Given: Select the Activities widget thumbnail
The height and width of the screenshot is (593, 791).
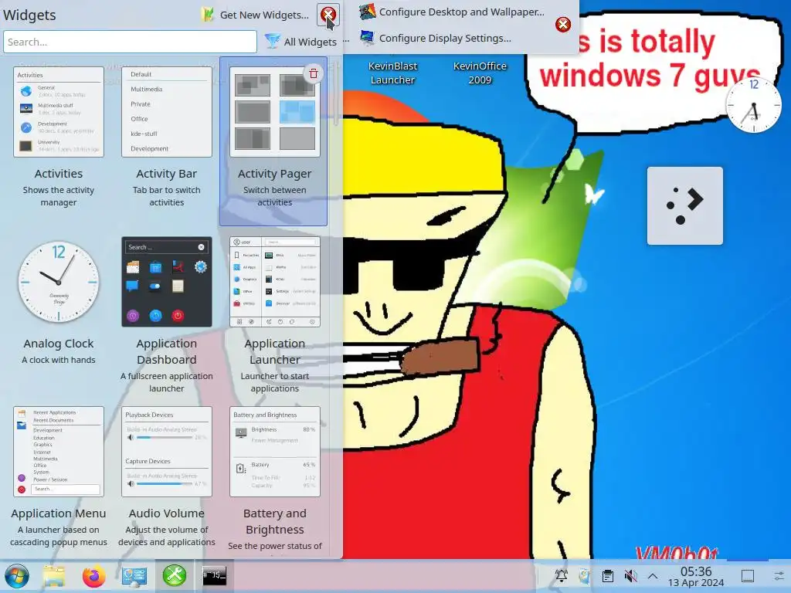Looking at the screenshot, I should (x=59, y=112).
